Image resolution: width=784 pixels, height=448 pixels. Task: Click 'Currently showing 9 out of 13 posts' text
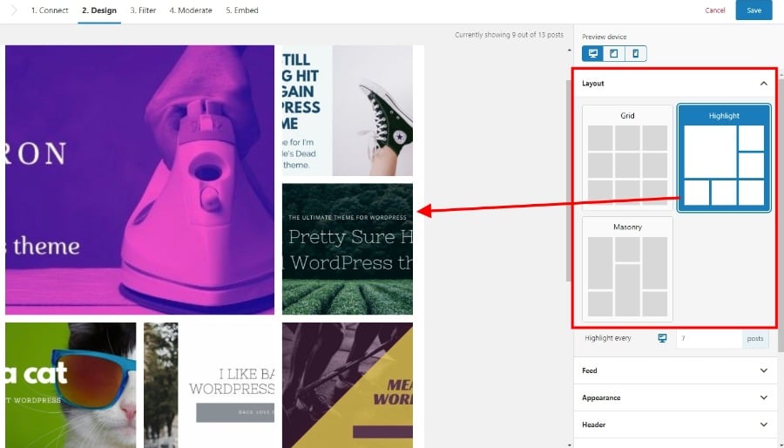509,35
